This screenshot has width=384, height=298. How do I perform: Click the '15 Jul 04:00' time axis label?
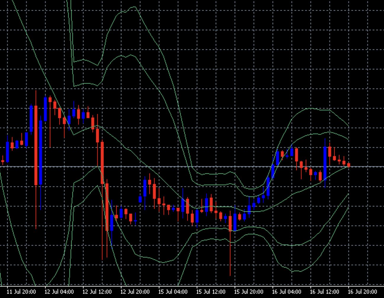(x=173, y=292)
